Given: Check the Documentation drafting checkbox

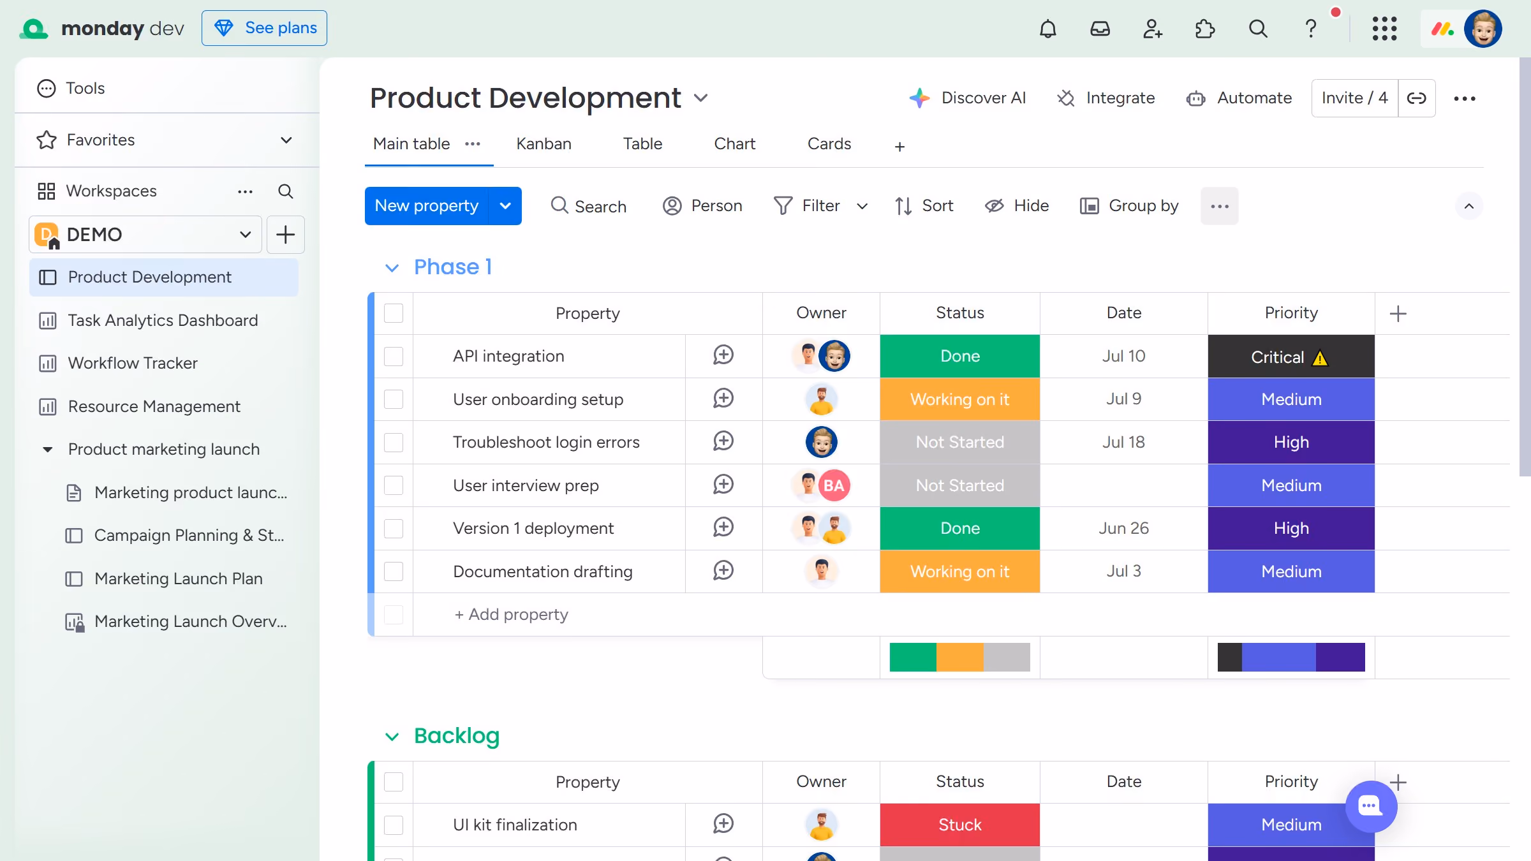Looking at the screenshot, I should [394, 571].
